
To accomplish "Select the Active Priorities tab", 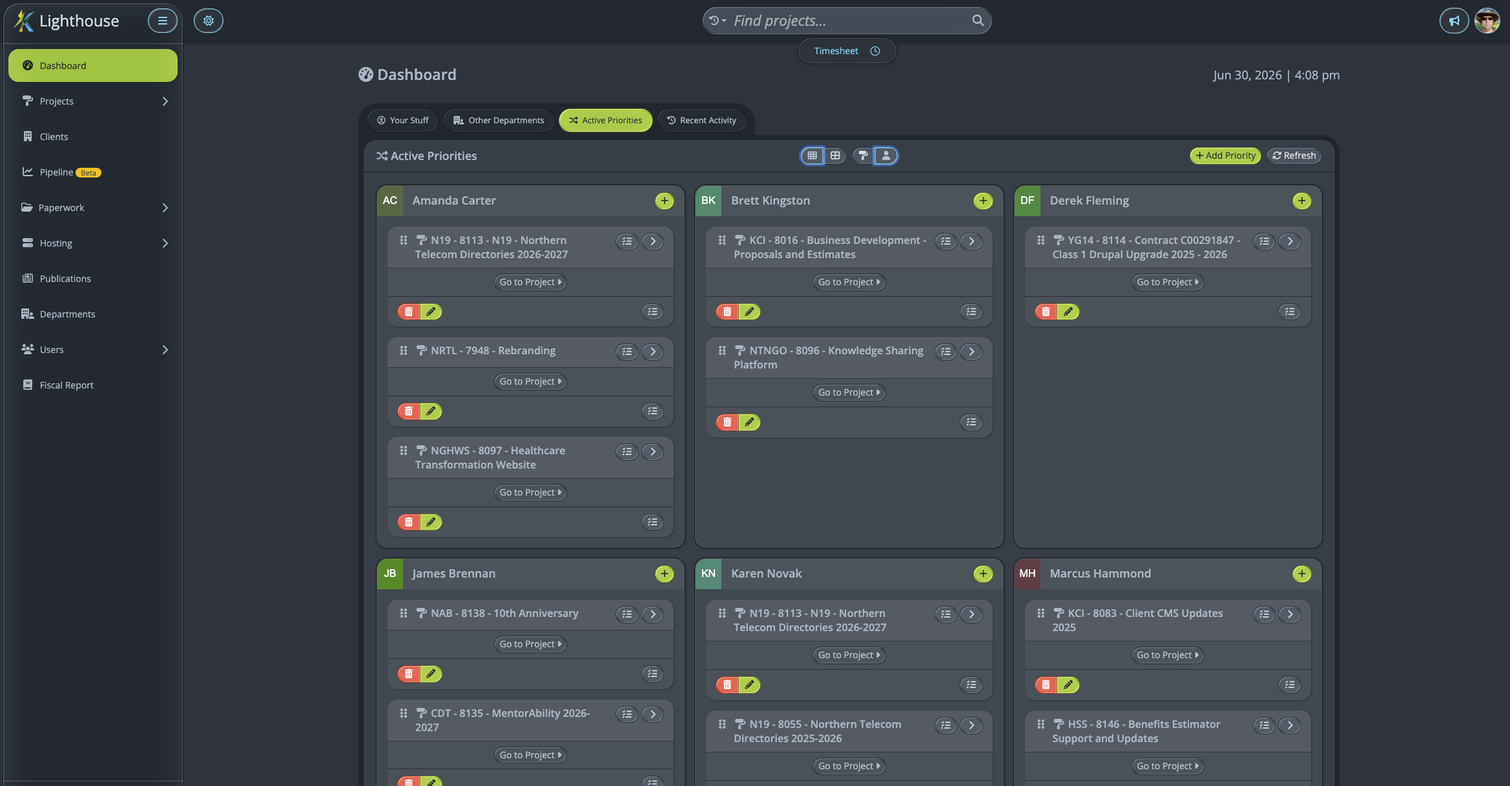I will [x=606, y=121].
